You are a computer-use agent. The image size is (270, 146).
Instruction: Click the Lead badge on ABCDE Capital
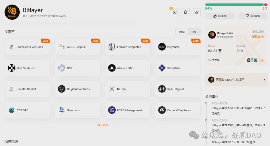(x=95, y=41)
